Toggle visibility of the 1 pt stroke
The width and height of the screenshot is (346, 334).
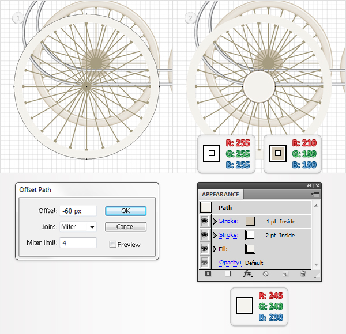[205, 221]
